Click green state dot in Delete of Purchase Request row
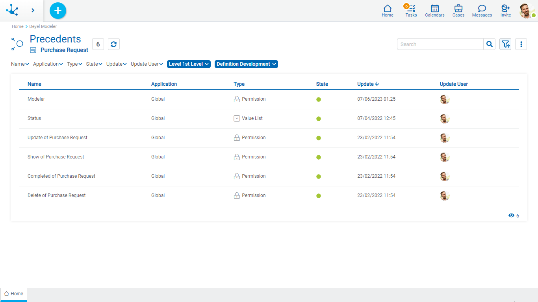The height and width of the screenshot is (302, 538). click(x=319, y=196)
